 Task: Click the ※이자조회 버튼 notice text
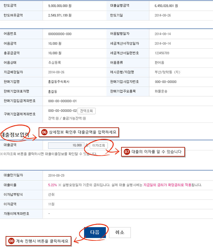49,154
